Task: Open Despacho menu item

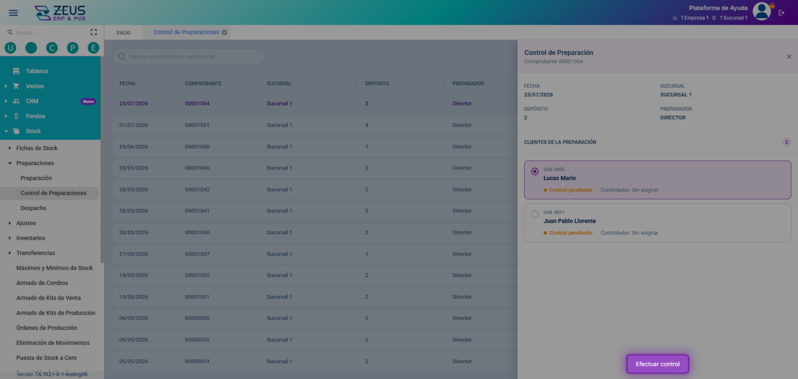Action: point(33,208)
